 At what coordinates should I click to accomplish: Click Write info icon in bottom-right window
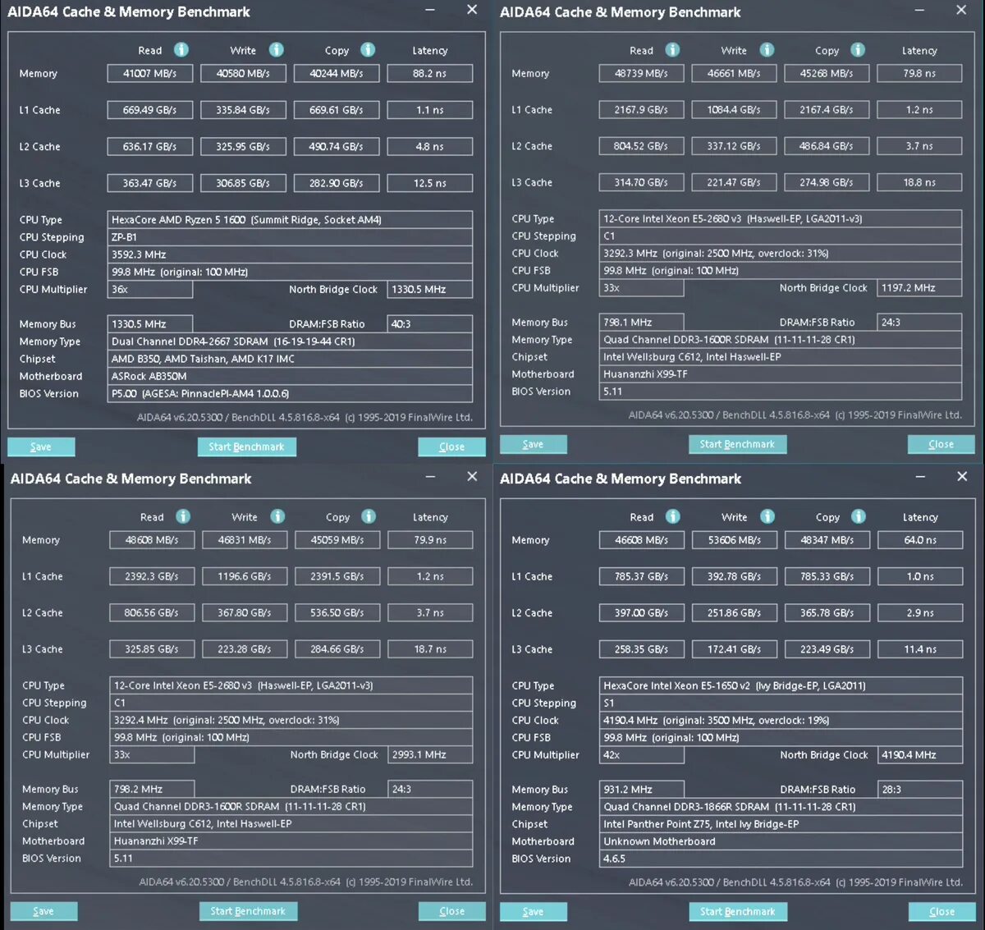point(767,516)
